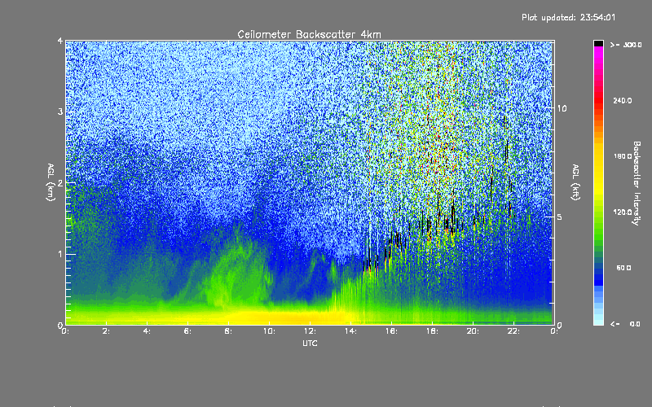The height and width of the screenshot is (407, 652).
Task: Click the '1' km label on left axis
Action: [59, 254]
